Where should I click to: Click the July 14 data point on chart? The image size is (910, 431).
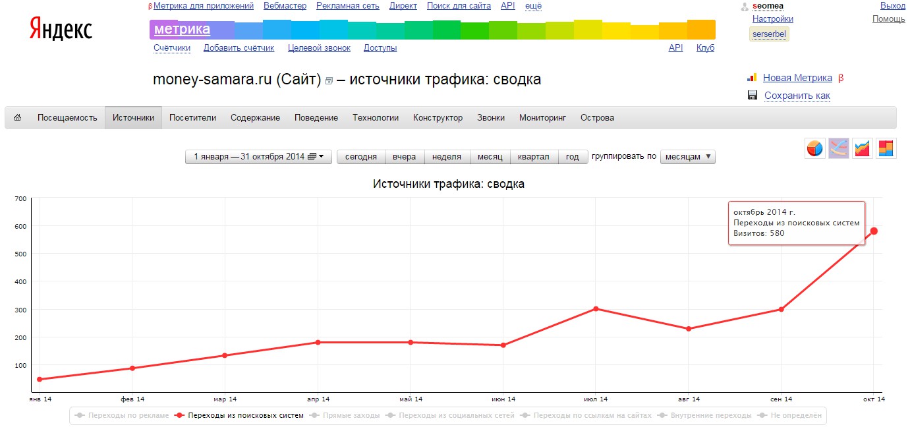[x=596, y=308]
